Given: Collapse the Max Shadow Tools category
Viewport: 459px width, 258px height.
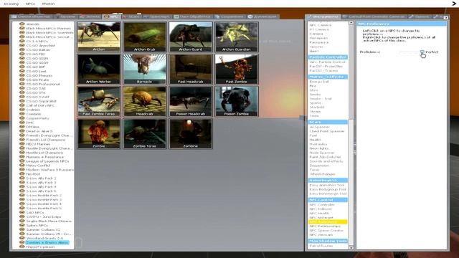Looking at the screenshot, I should 328,241.
